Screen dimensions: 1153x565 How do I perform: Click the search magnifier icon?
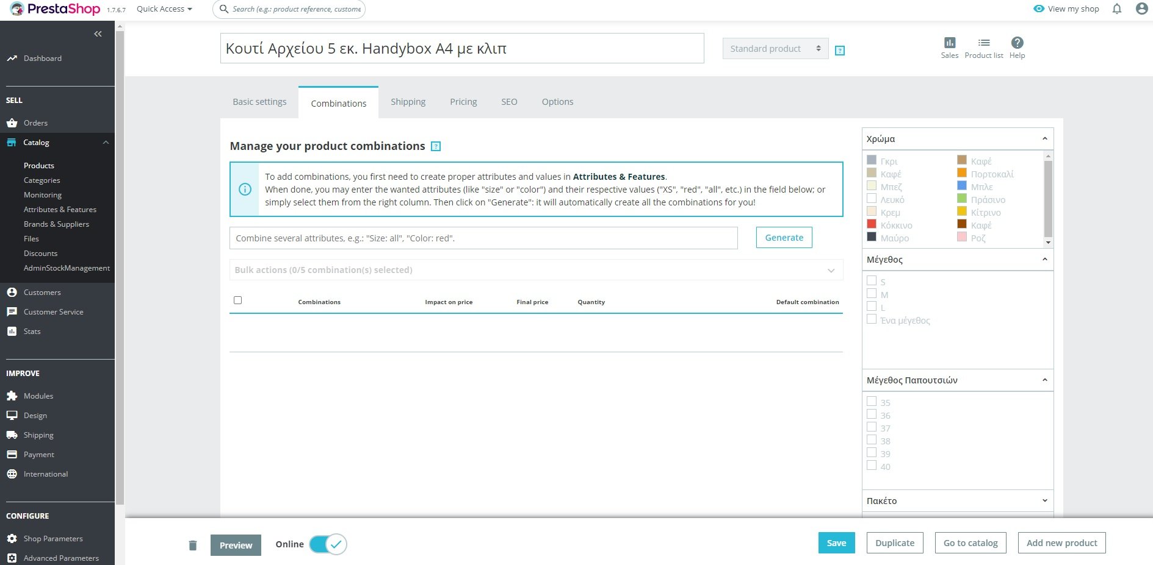click(224, 9)
